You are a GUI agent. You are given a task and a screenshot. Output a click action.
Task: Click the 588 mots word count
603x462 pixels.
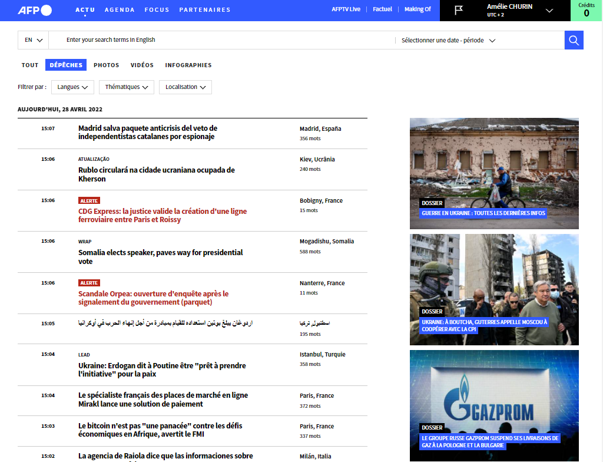pos(310,252)
